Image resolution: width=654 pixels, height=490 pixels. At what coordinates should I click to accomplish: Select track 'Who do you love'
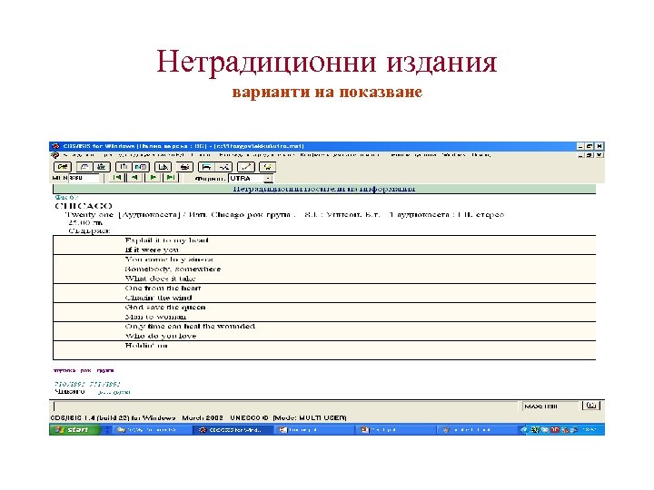point(161,336)
